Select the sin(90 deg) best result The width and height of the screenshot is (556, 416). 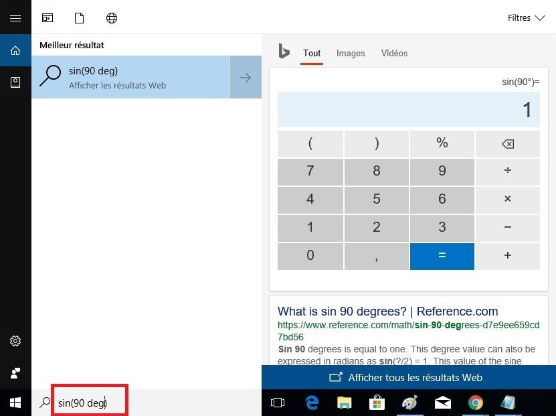pos(130,77)
